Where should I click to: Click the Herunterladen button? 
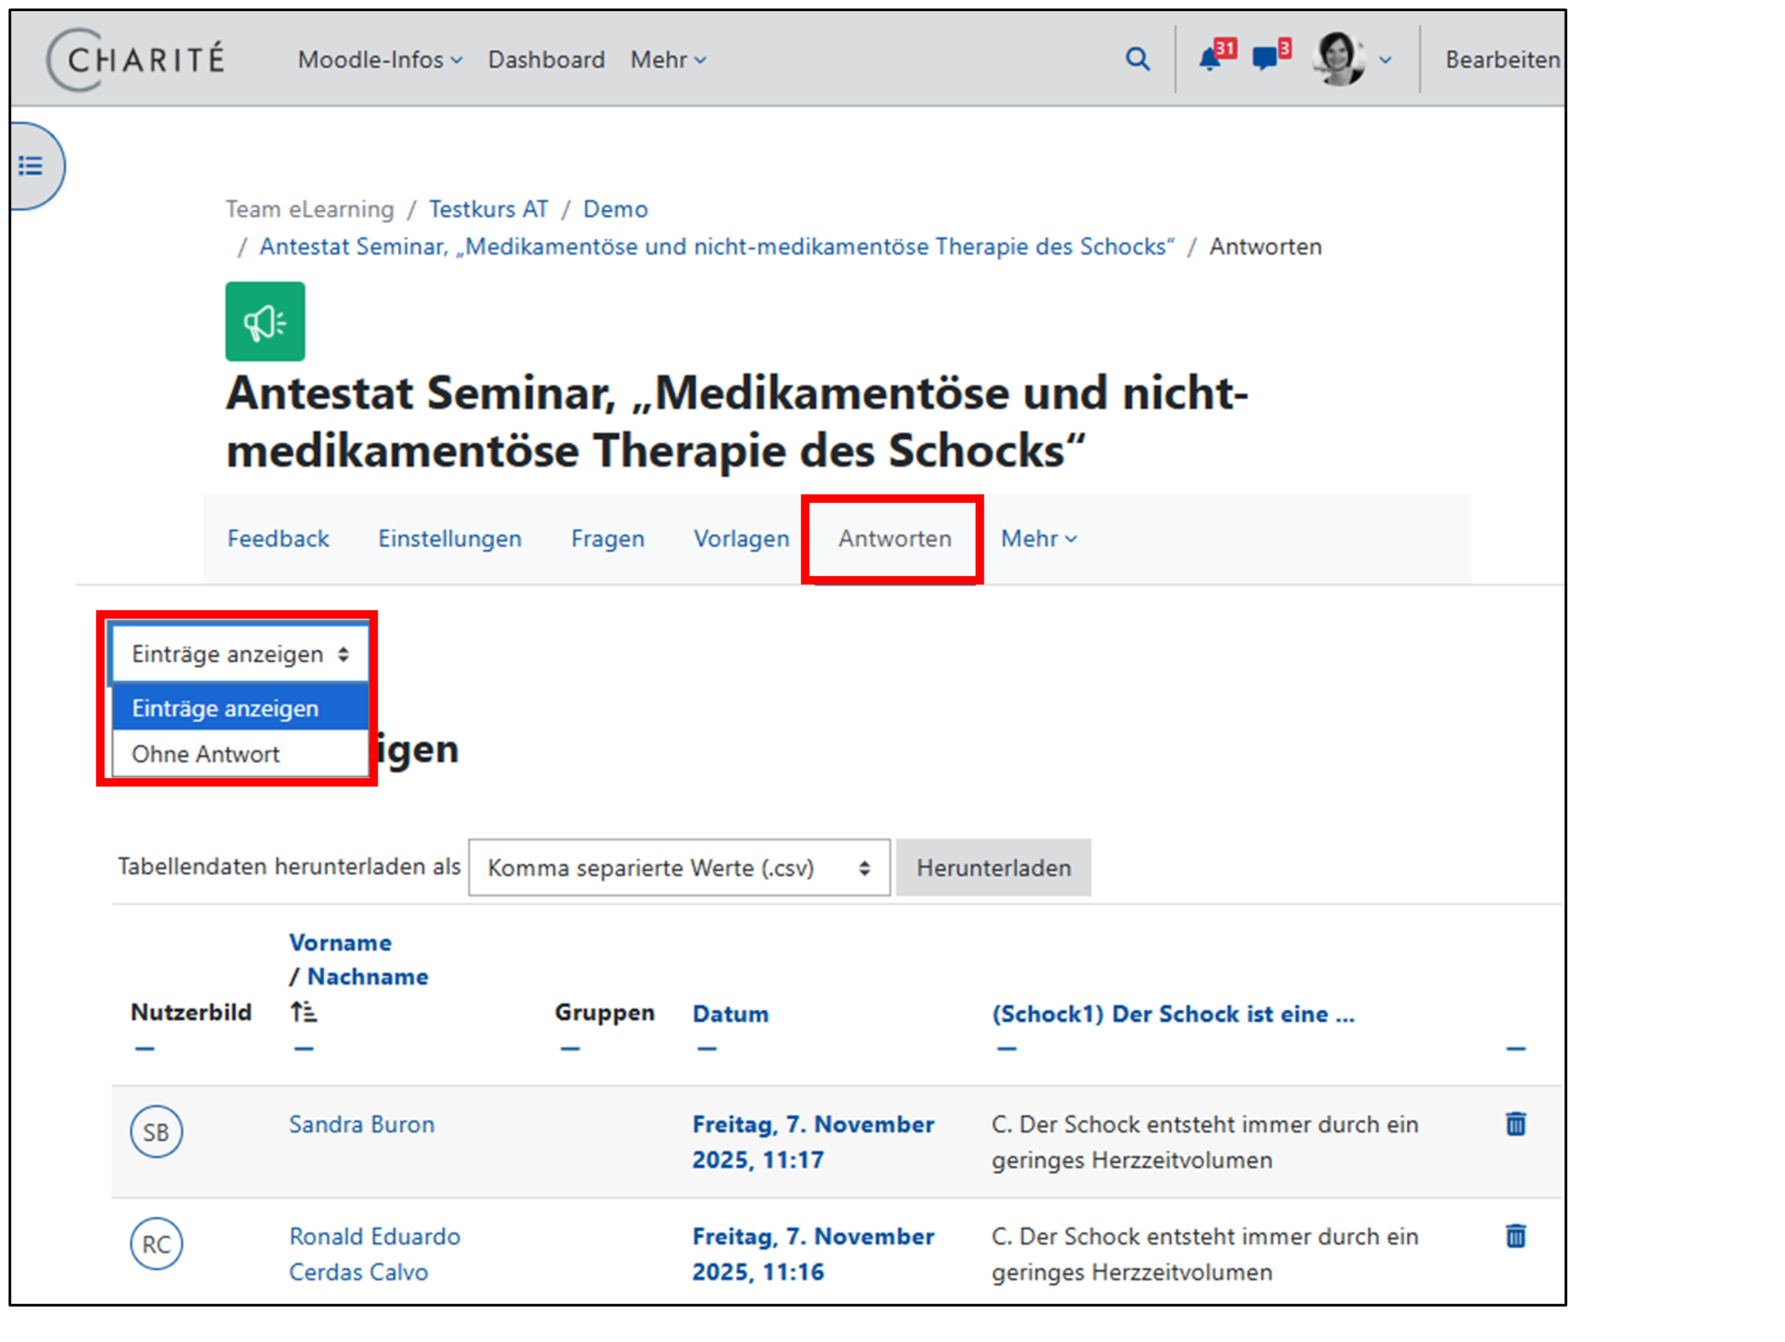pyautogui.click(x=993, y=867)
